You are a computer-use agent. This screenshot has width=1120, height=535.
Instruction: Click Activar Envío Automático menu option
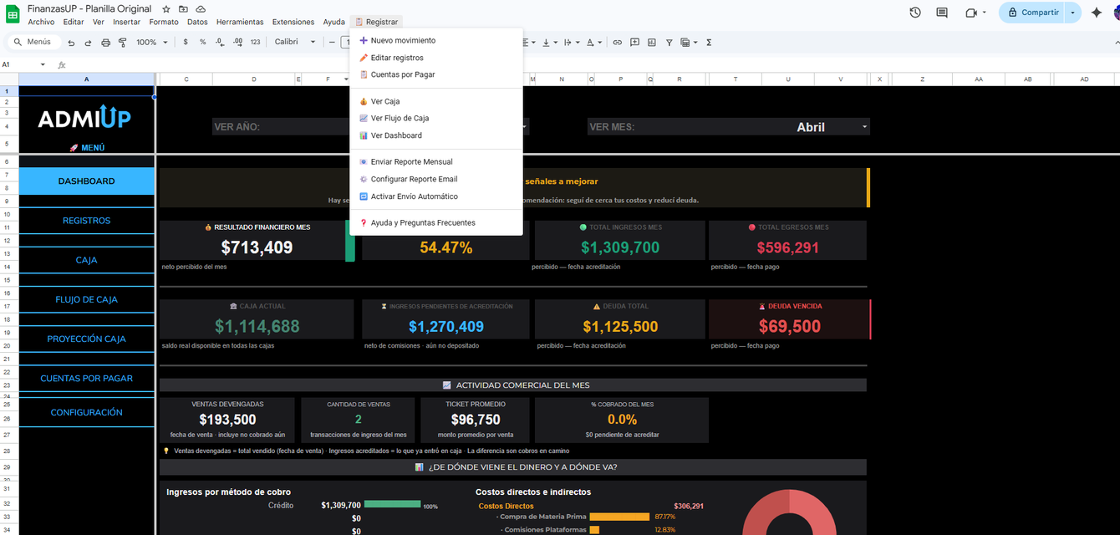pyautogui.click(x=414, y=196)
